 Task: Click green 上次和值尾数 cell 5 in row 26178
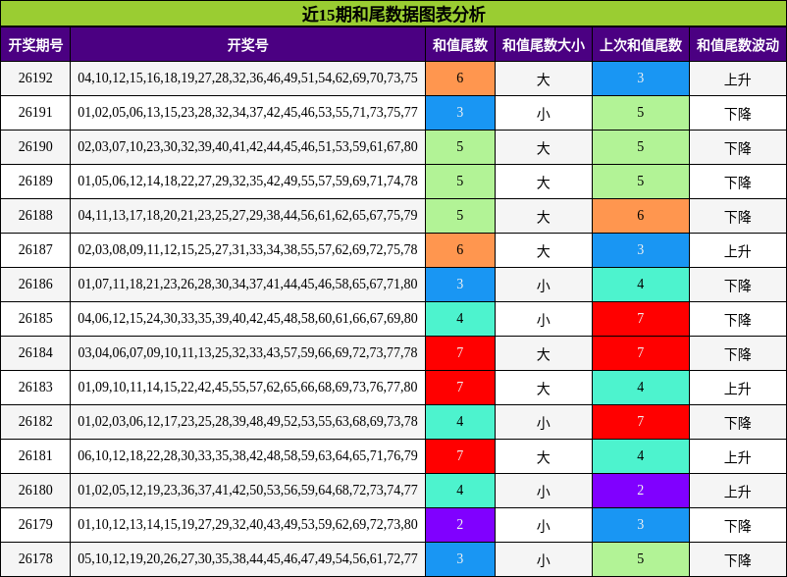[x=641, y=559]
